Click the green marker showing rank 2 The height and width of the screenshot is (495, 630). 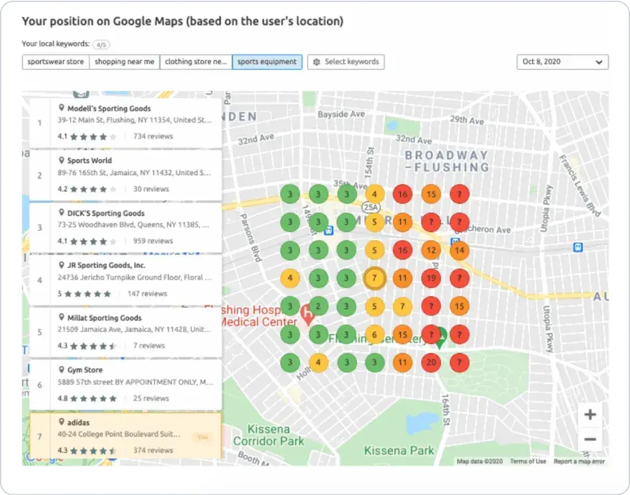point(318,306)
